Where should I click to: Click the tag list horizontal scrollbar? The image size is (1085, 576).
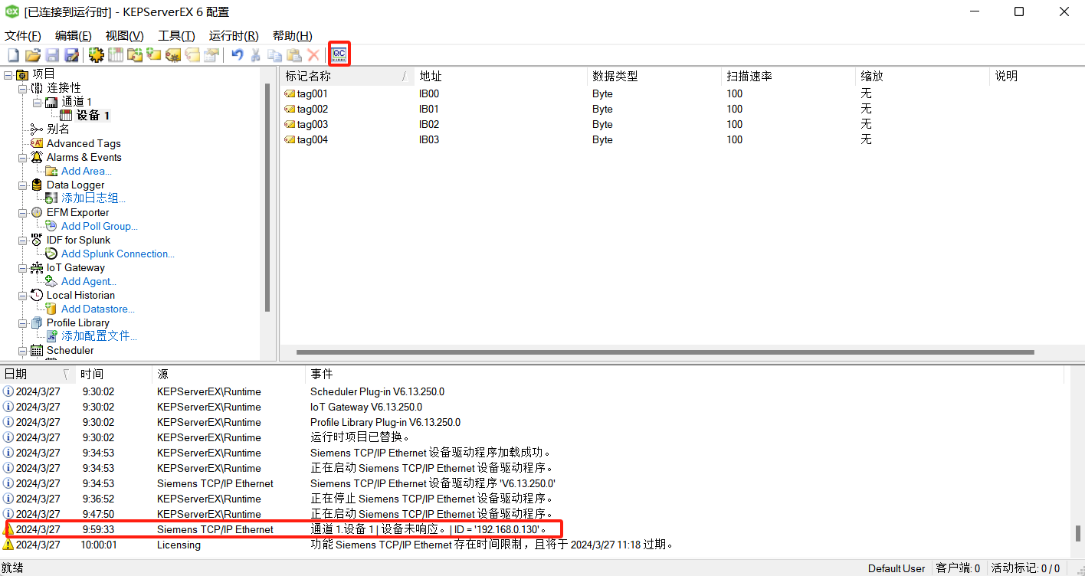point(665,352)
